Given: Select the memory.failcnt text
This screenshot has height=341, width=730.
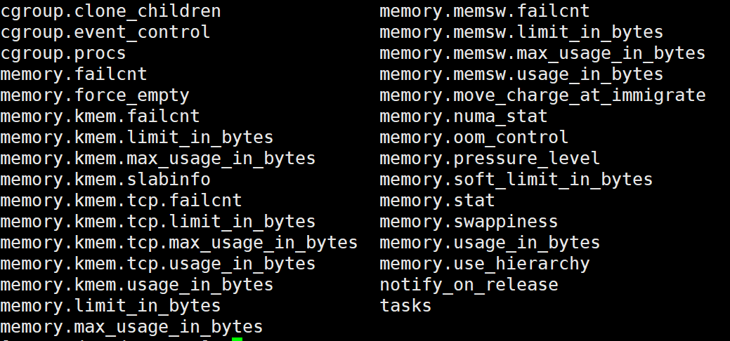Looking at the screenshot, I should coord(74,74).
